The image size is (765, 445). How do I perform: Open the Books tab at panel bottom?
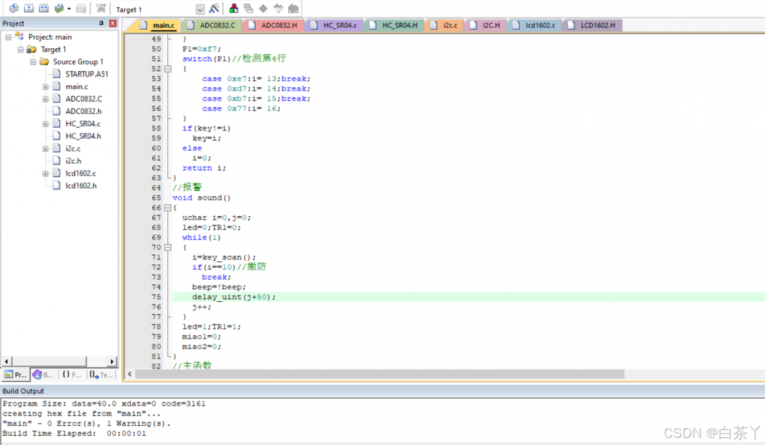tap(42, 374)
